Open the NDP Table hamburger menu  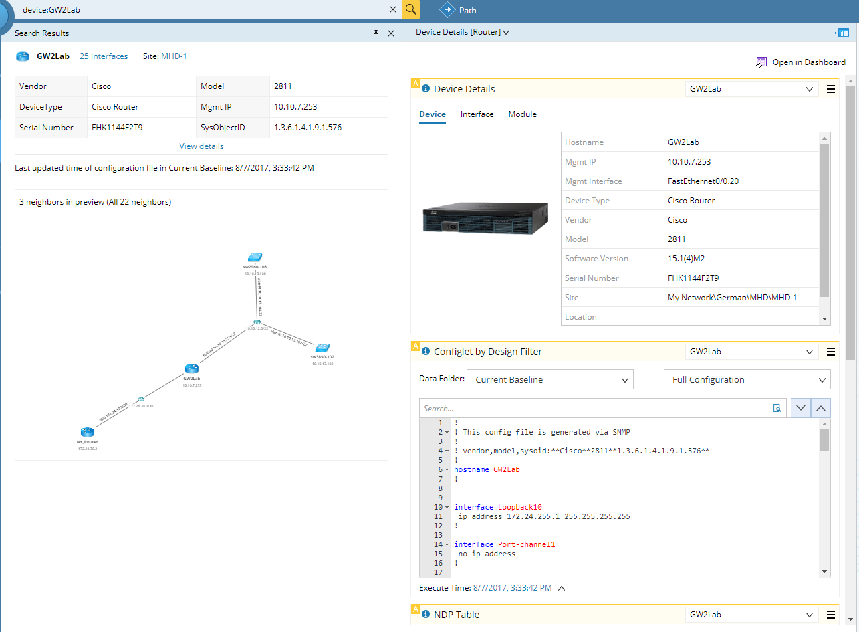(x=831, y=615)
